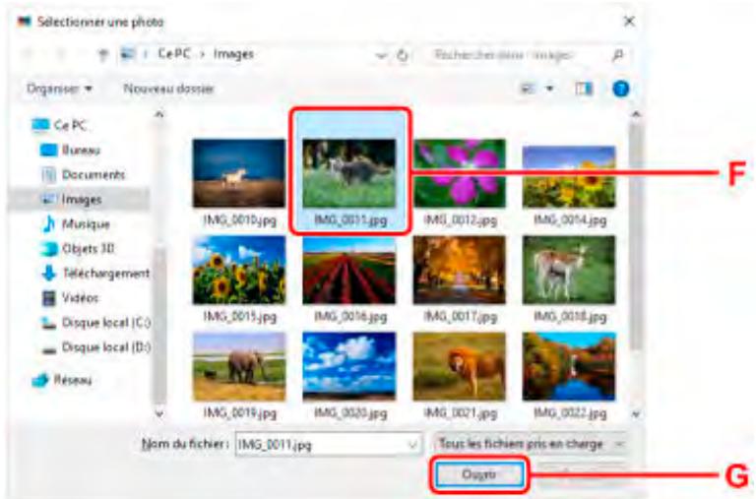This screenshot has width=756, height=499.
Task: Click the Images breadcrumb in address bar
Action: 234,55
